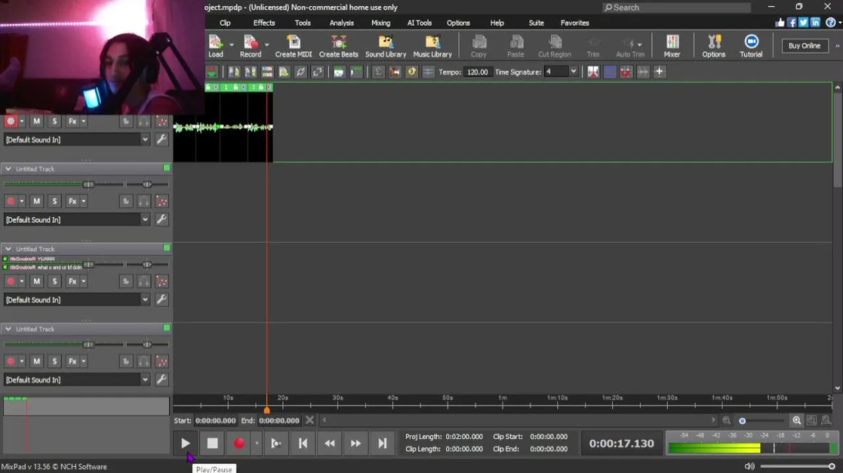The image size is (843, 473).
Task: Arm recording on the top track
Action: [x=11, y=121]
